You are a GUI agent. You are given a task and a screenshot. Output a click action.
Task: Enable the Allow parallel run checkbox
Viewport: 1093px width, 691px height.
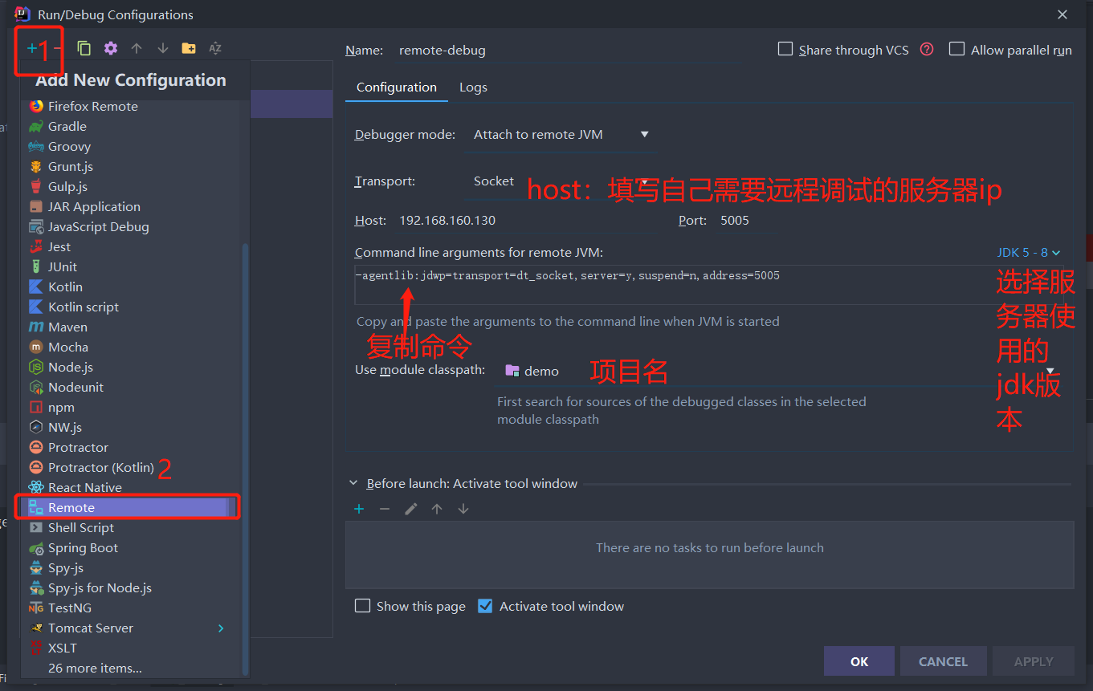click(x=956, y=49)
